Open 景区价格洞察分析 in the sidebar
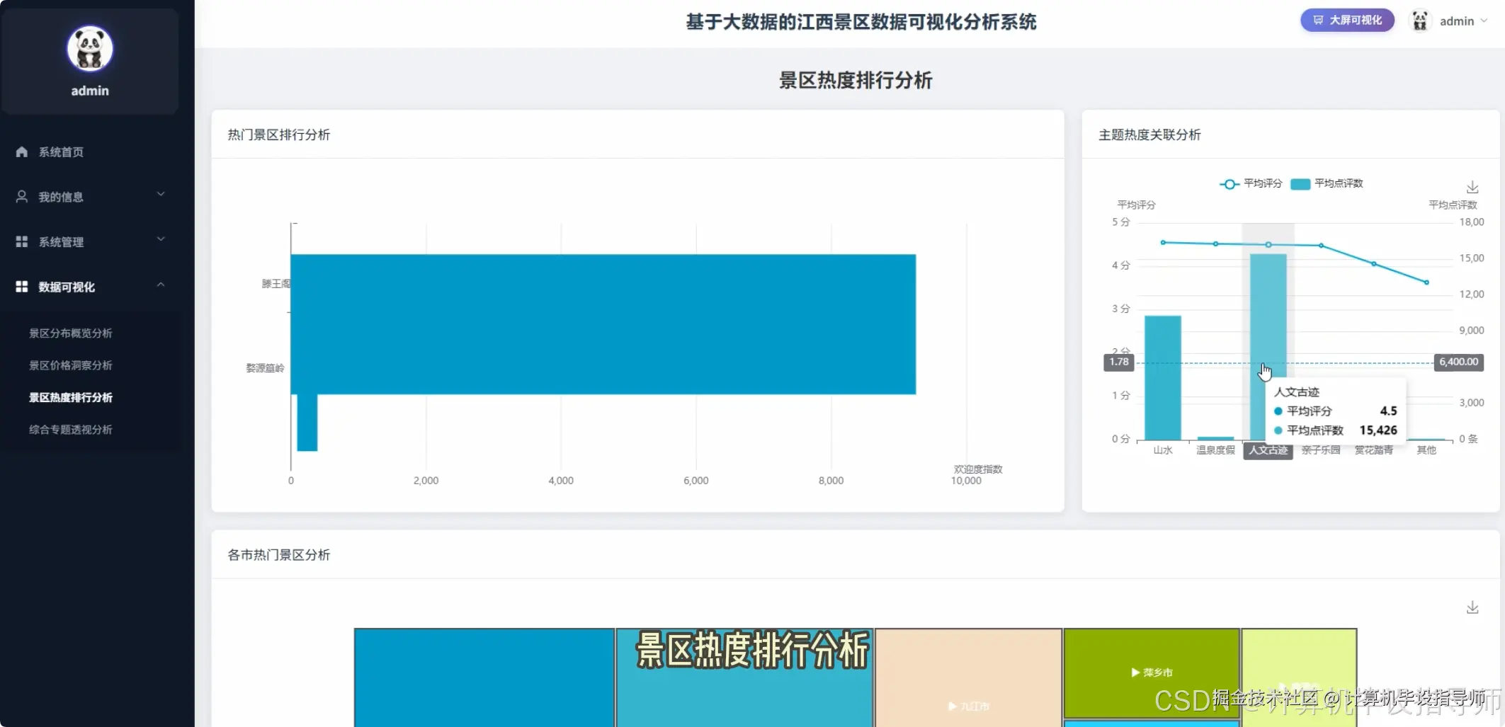The width and height of the screenshot is (1505, 727). click(71, 365)
